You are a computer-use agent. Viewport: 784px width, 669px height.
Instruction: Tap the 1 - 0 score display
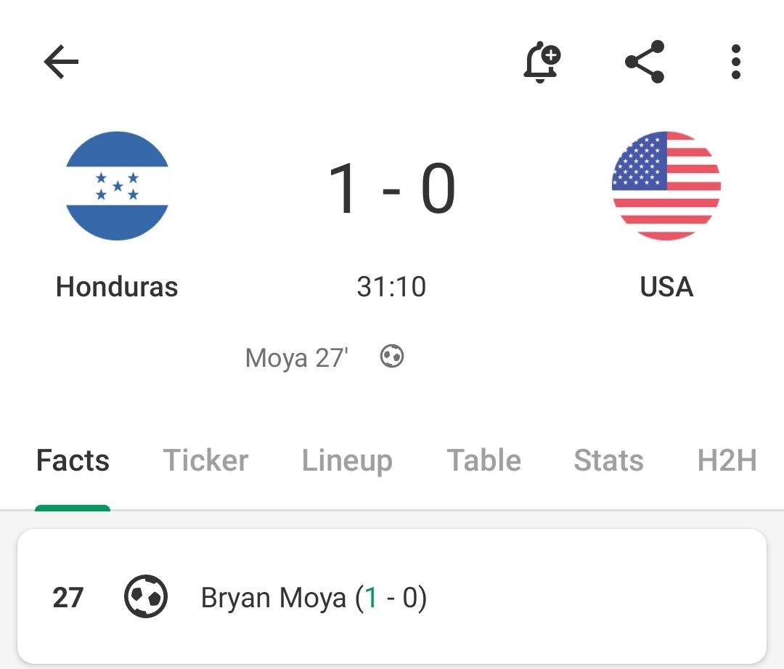click(x=391, y=189)
